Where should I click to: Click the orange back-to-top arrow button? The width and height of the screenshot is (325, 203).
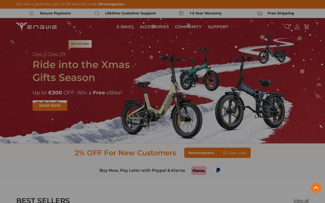click(316, 188)
